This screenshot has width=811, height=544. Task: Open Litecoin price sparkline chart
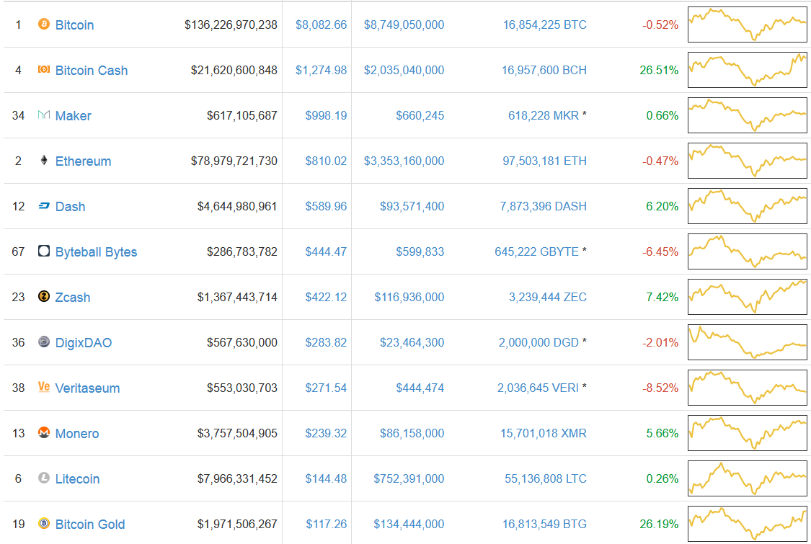pyautogui.click(x=748, y=478)
